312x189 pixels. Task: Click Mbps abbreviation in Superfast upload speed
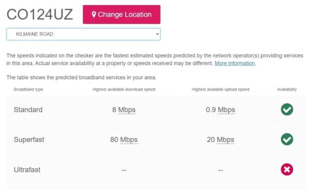click(x=225, y=140)
